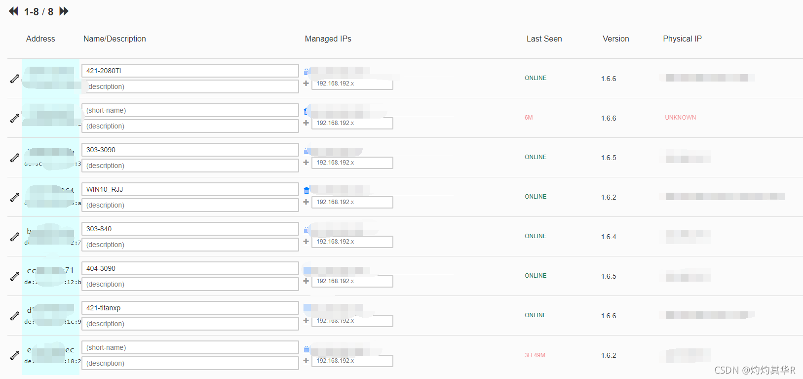Open wrench settings for 303-3090 member

coord(15,158)
